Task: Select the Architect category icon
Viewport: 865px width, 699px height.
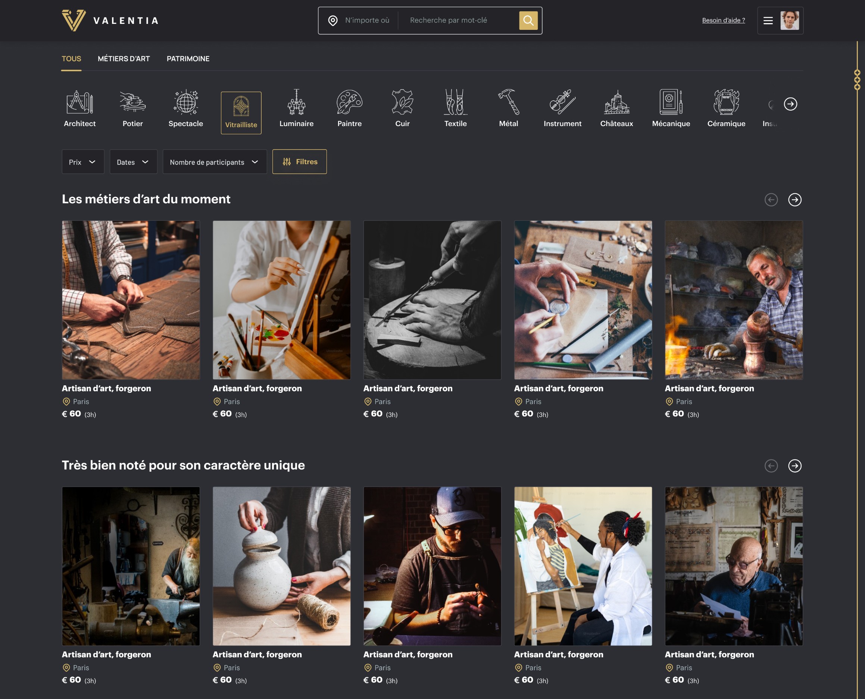Action: tap(79, 102)
